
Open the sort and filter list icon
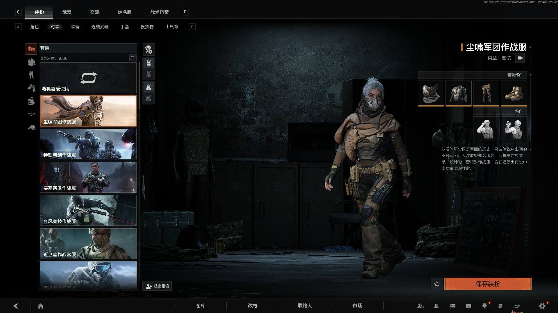pos(133,58)
